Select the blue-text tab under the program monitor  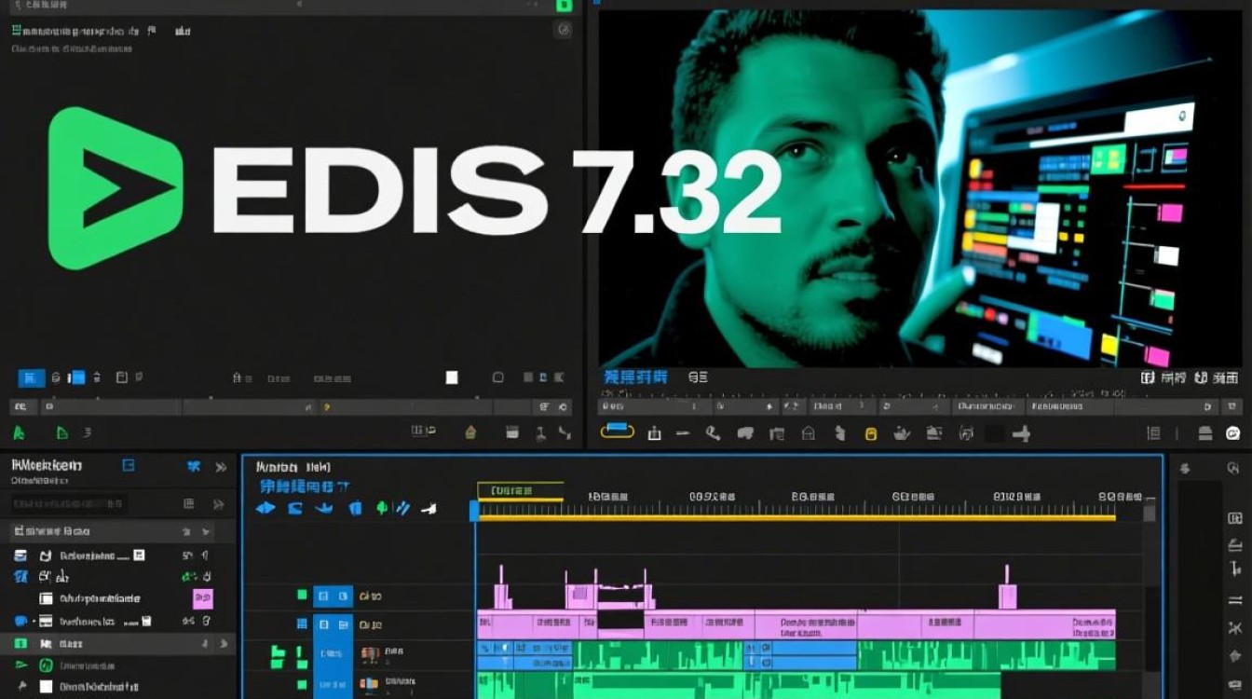point(635,377)
